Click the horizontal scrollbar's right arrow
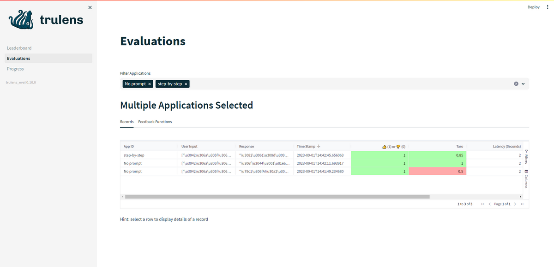 tap(520, 196)
